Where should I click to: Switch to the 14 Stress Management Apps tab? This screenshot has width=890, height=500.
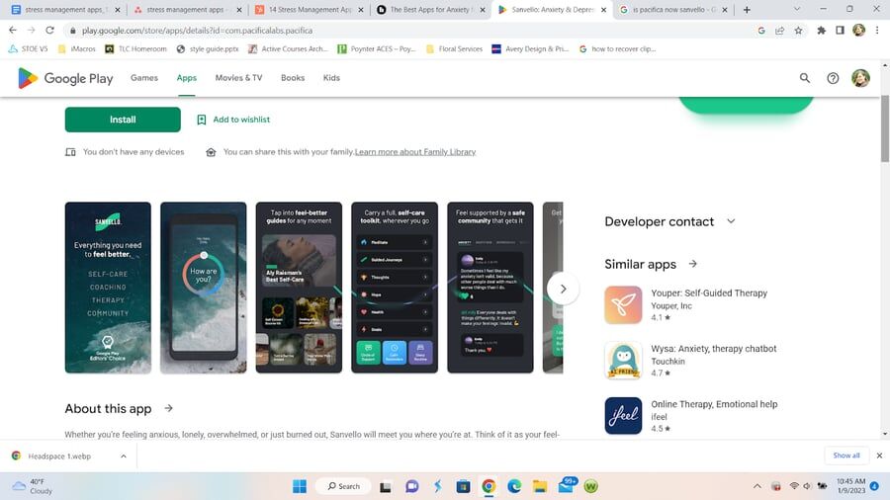(310, 10)
